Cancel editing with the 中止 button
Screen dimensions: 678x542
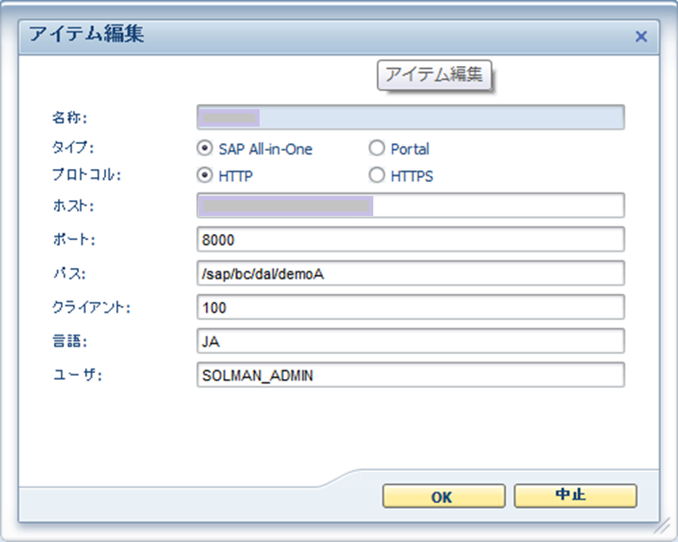point(575,495)
